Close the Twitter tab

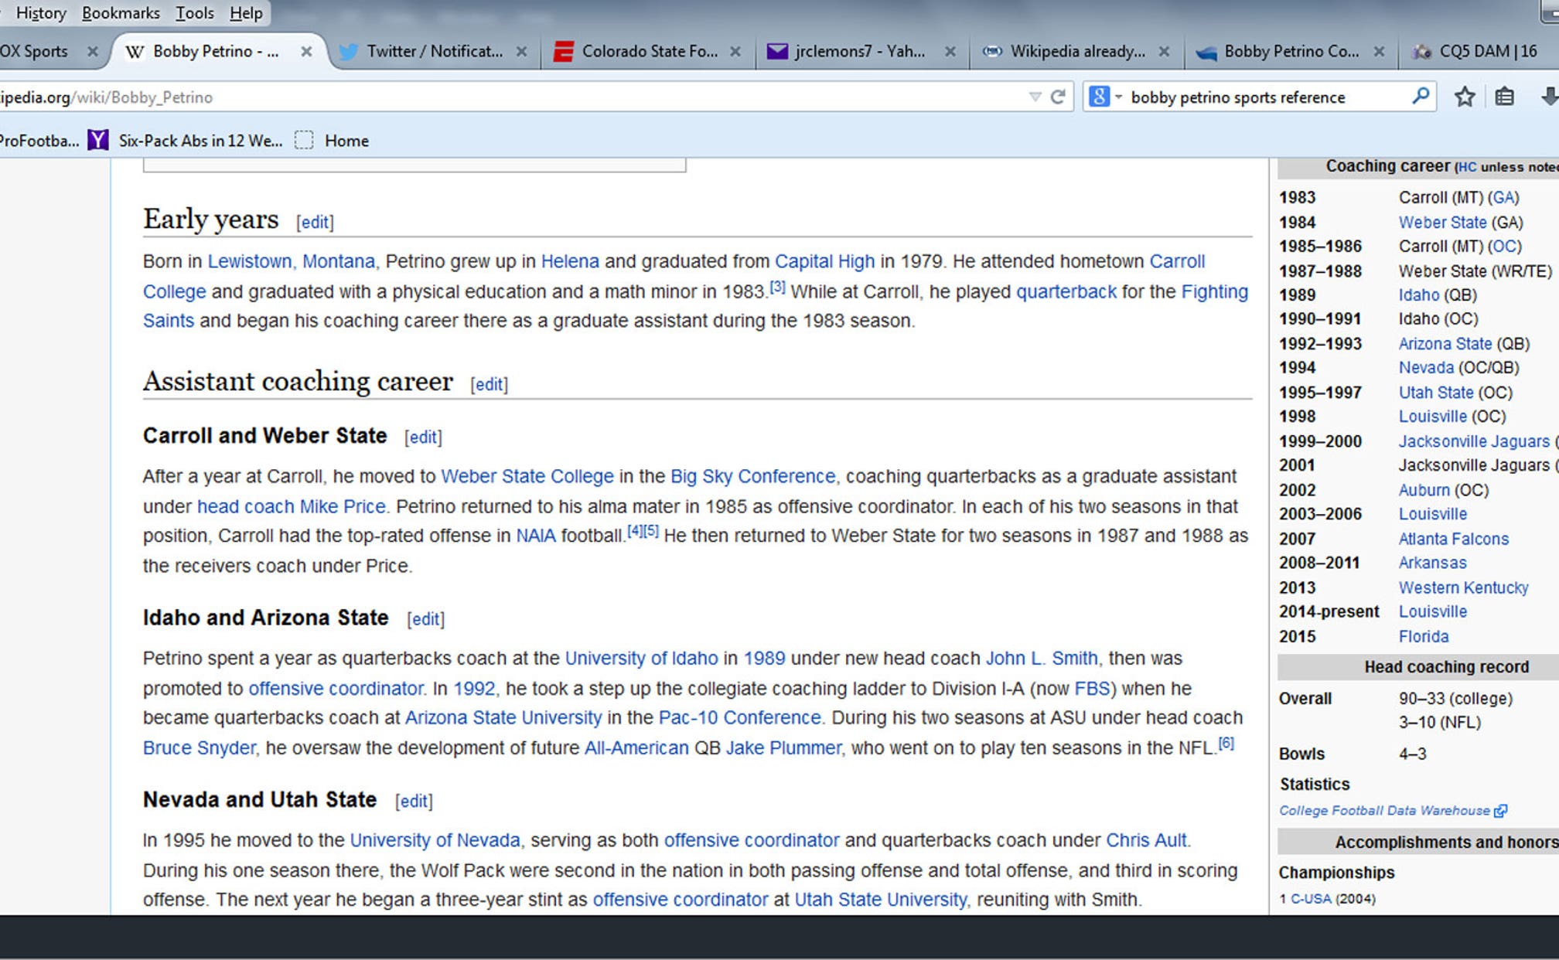(x=521, y=52)
